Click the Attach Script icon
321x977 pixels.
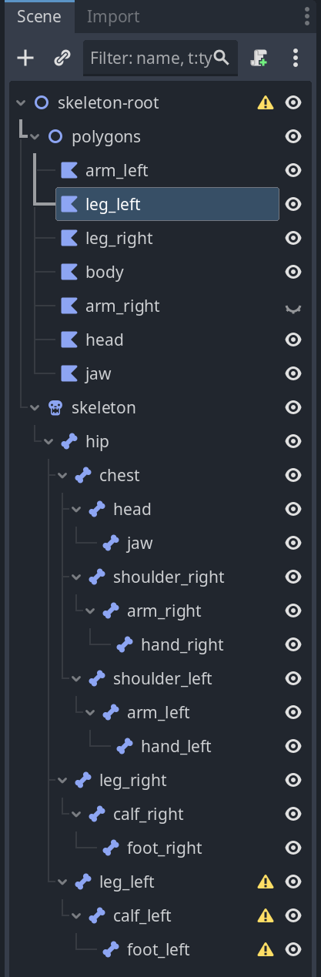pyautogui.click(x=259, y=58)
